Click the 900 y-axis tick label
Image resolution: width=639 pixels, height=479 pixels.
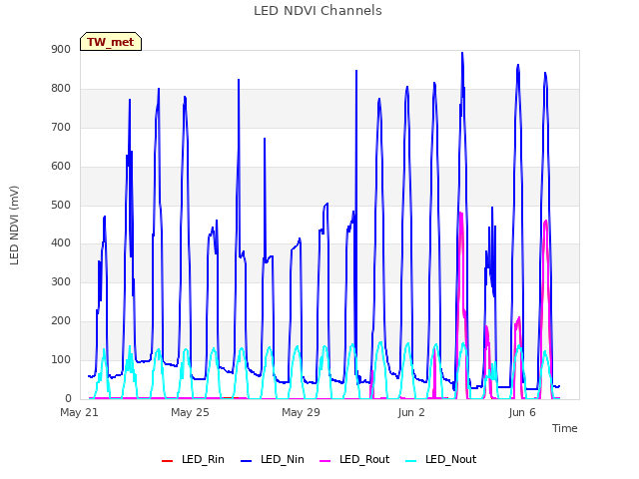tap(61, 50)
